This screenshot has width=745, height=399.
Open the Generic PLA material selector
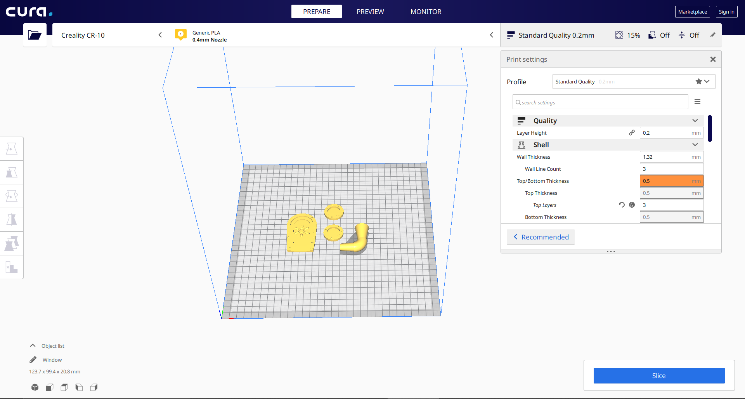(x=334, y=35)
